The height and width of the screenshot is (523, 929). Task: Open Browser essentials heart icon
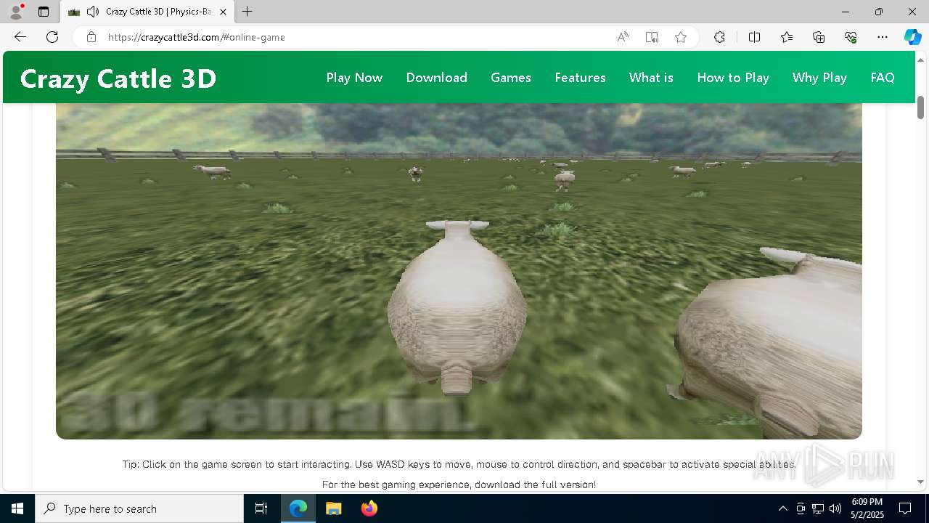coord(851,37)
